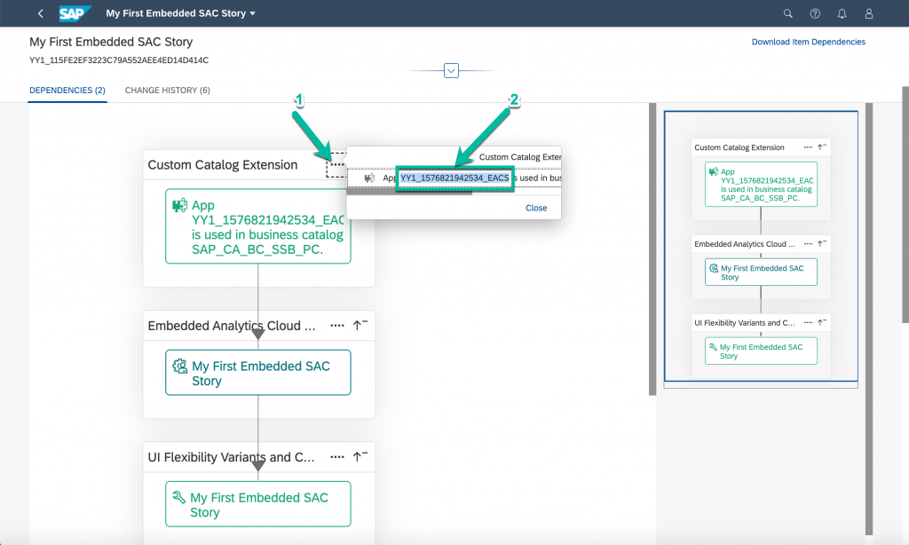Collapse Custom Catalog Extension in the minimap

(822, 147)
